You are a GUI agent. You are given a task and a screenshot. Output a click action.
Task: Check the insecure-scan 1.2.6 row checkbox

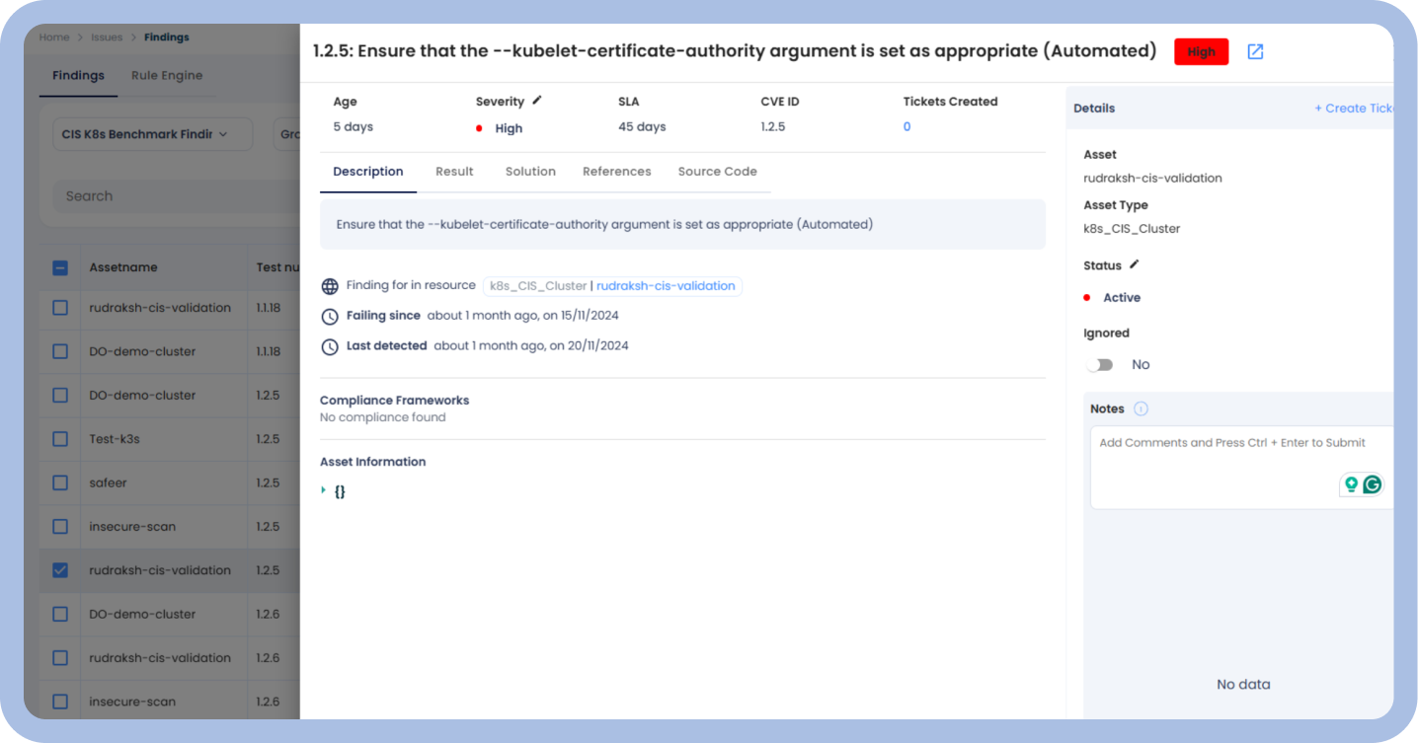click(60, 702)
